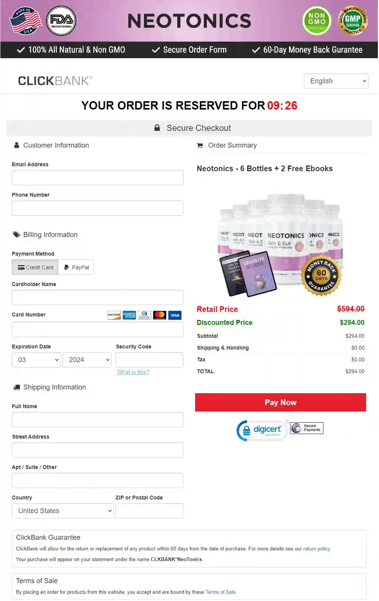The height and width of the screenshot is (601, 379).
Task: Expand the Country United States dropdown
Action: pos(63,511)
